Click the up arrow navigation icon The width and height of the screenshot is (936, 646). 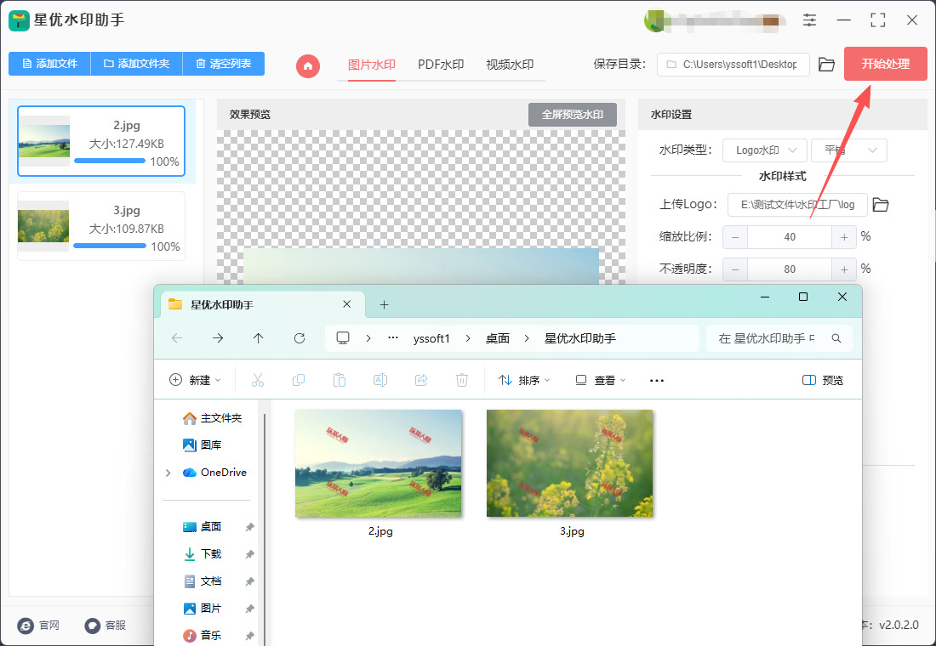click(259, 338)
